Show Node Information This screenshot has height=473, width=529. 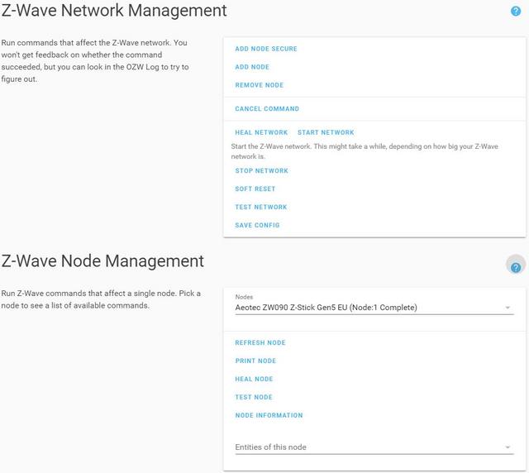[x=269, y=416]
